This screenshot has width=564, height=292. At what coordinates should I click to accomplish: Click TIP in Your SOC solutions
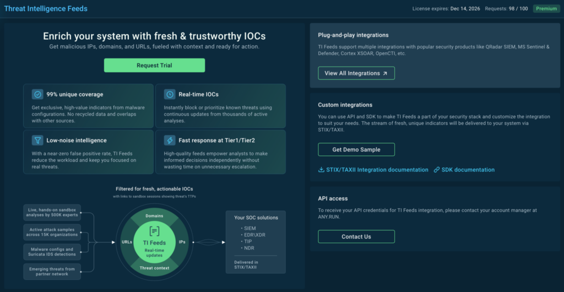(x=248, y=241)
